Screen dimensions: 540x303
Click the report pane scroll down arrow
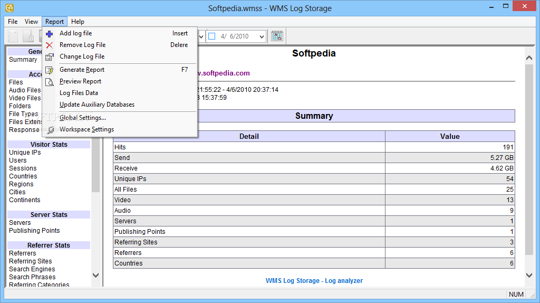pos(529,275)
